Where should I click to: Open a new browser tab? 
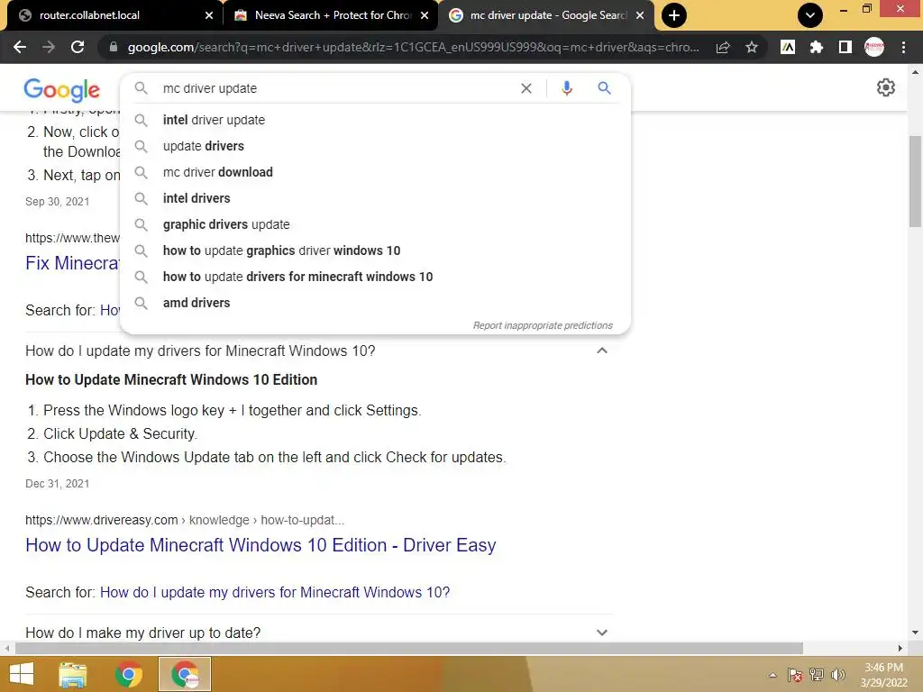click(674, 15)
